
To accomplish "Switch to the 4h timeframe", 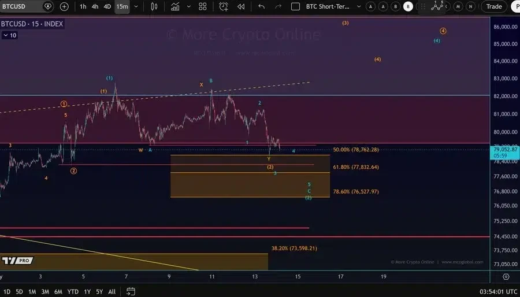I will pyautogui.click(x=95, y=6).
